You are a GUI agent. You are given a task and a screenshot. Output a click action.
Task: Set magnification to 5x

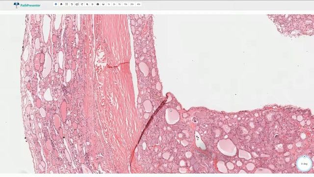pyautogui.click(x=120, y=4)
